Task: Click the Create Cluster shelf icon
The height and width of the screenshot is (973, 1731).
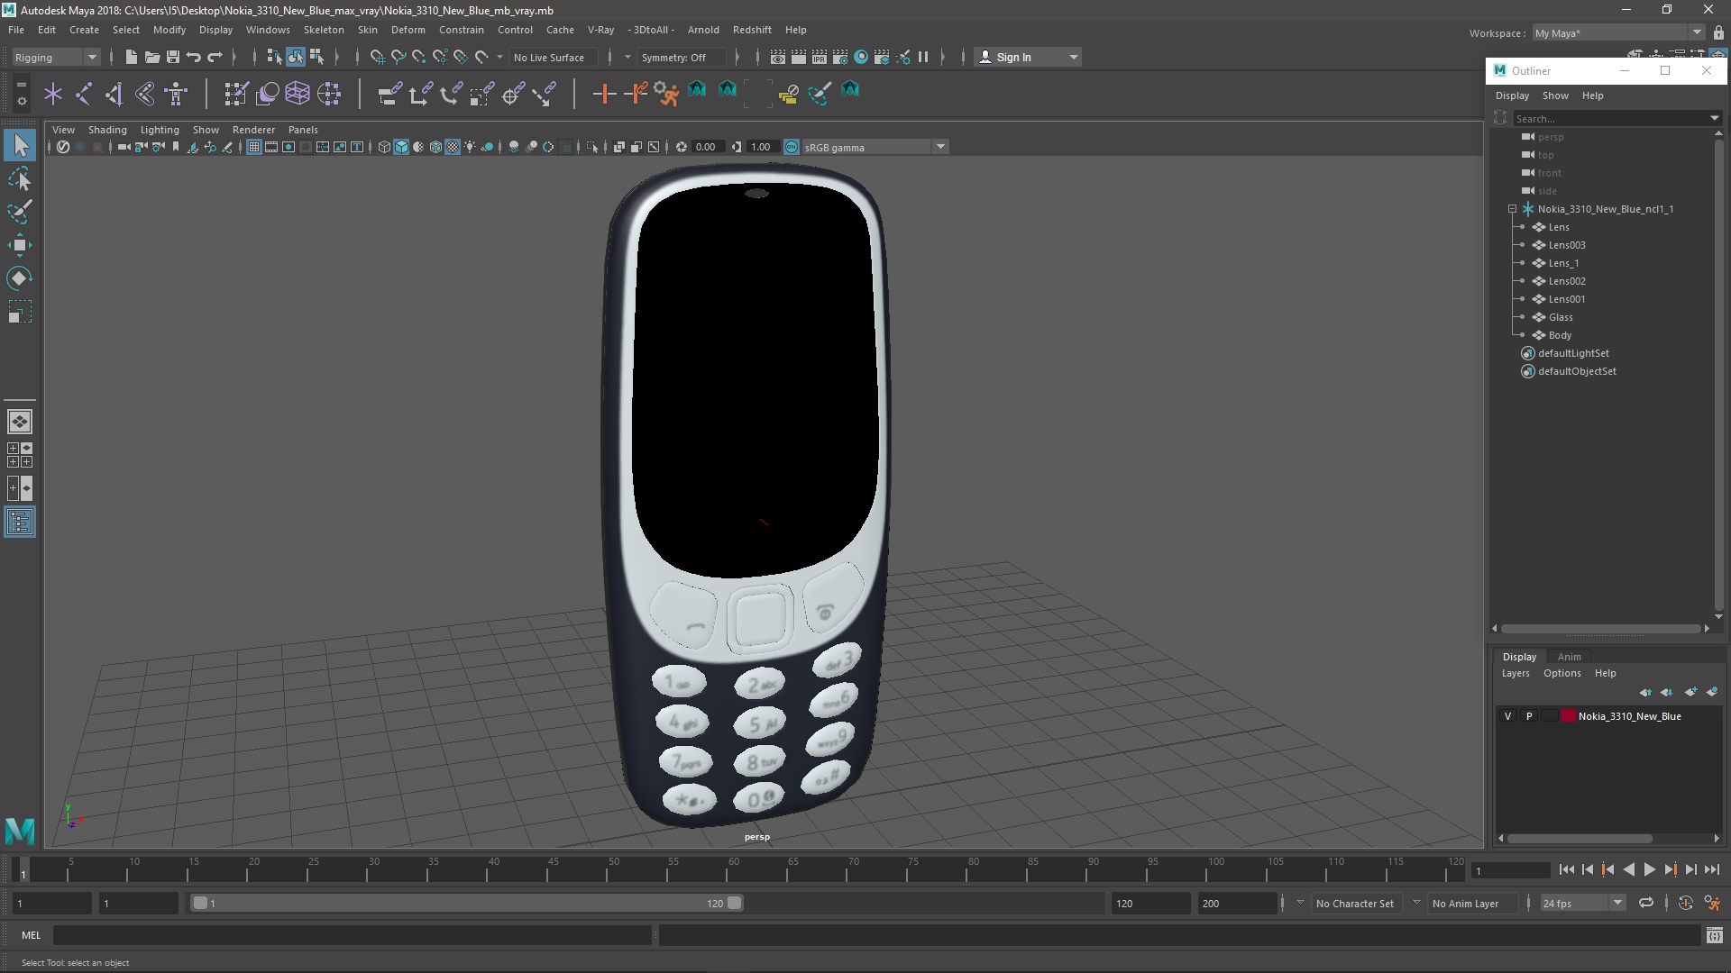Action: coord(329,94)
